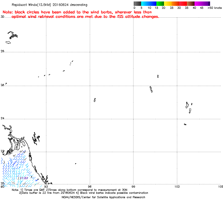Click the '30' latitude axis label

point(2,17)
